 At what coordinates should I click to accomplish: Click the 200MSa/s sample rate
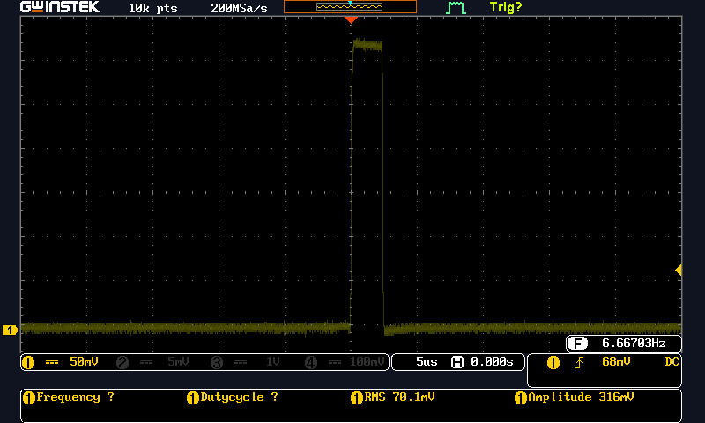(239, 8)
